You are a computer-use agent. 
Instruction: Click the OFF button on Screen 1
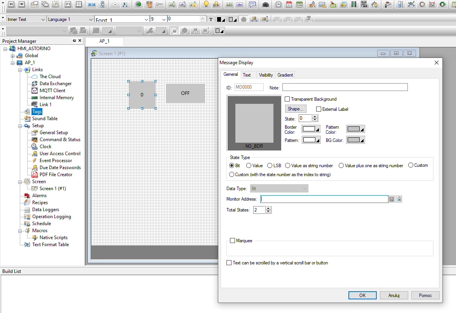tap(185, 93)
